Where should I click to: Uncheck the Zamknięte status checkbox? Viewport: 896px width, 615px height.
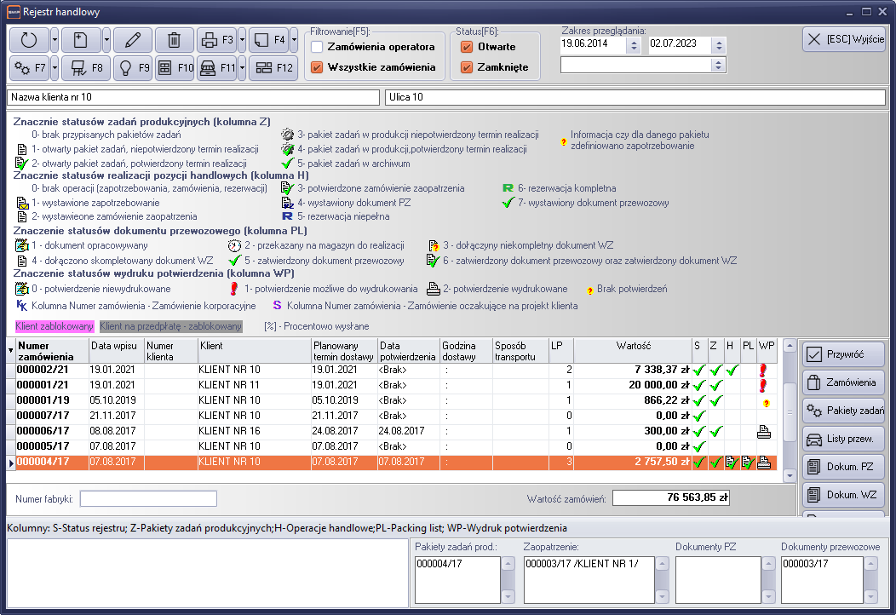pos(467,67)
